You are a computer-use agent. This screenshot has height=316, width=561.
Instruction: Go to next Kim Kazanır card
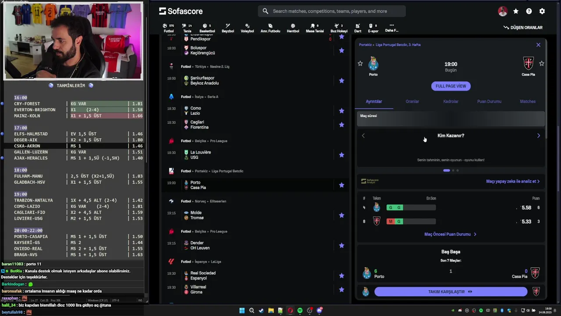[539, 136]
